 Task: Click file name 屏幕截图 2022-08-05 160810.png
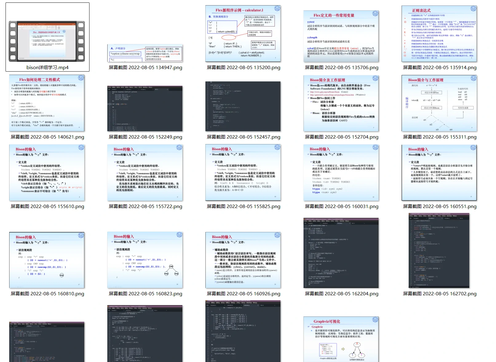[47, 294]
